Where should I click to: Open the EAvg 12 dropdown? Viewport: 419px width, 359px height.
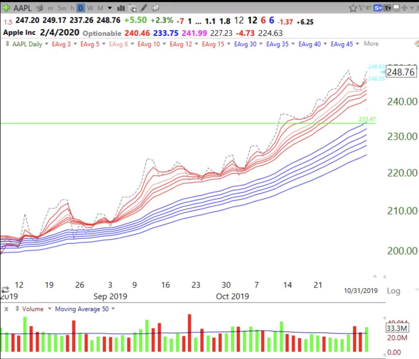click(196, 43)
